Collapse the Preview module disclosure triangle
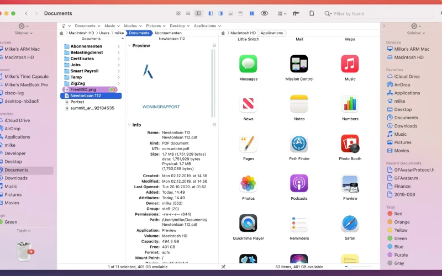 click(129, 46)
